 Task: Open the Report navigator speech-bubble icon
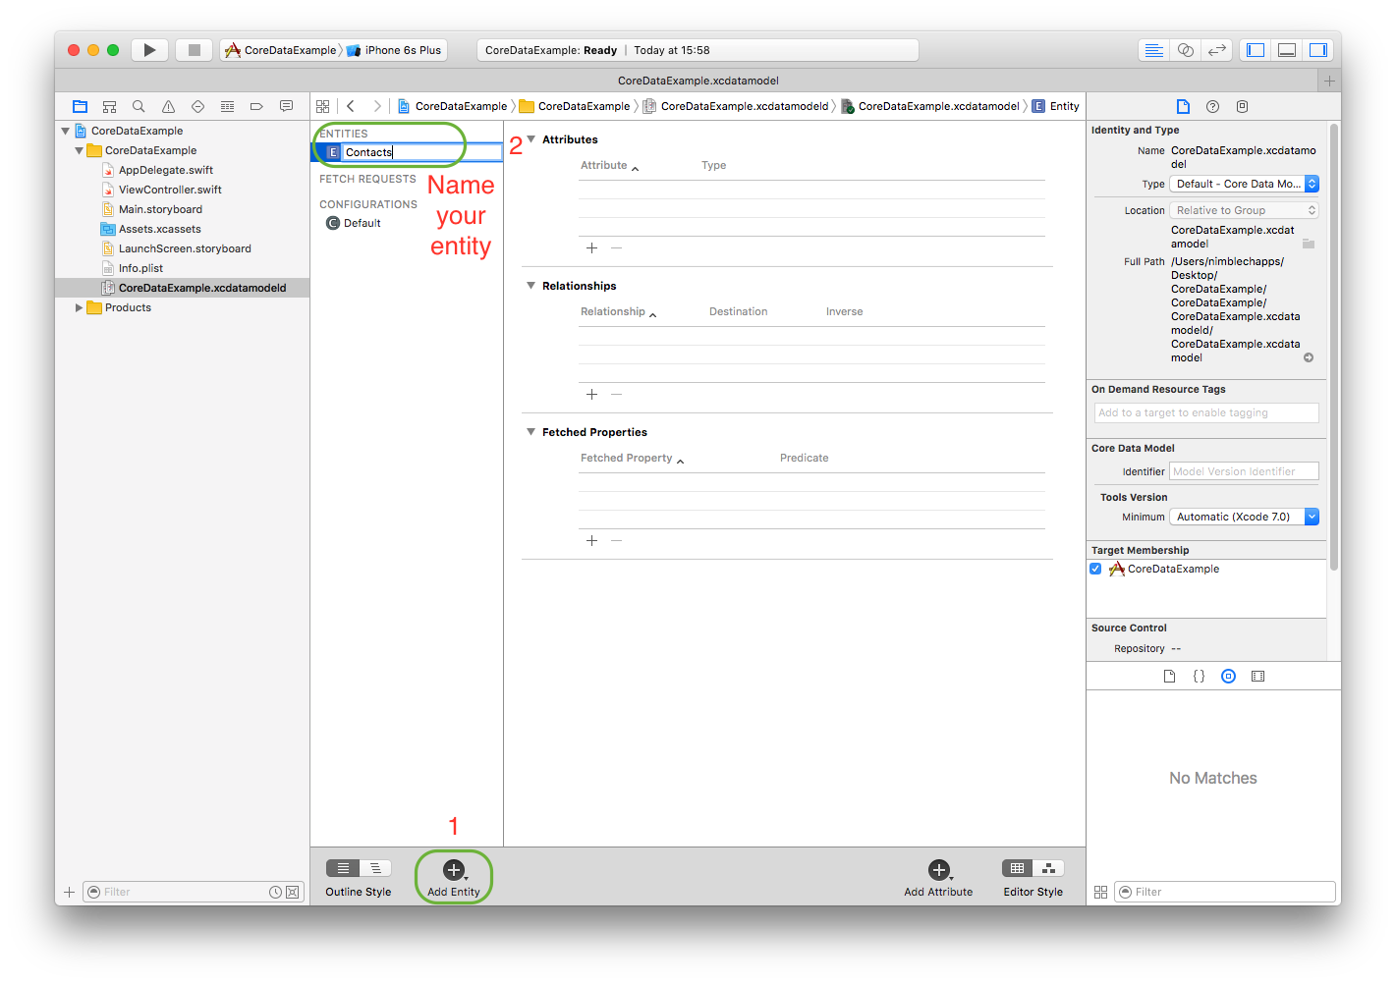286,106
